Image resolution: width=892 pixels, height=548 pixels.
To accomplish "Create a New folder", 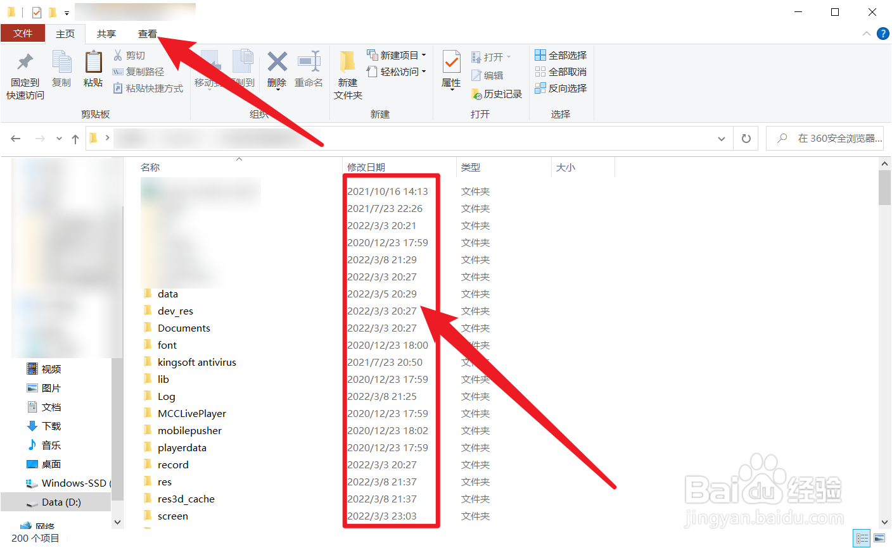I will pyautogui.click(x=348, y=76).
